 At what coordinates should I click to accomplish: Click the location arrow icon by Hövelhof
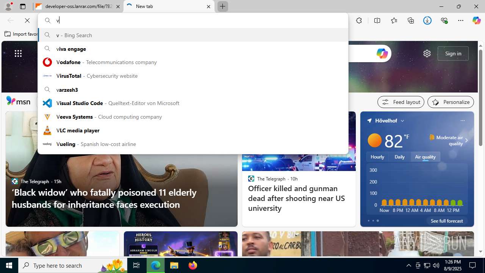[369, 121]
